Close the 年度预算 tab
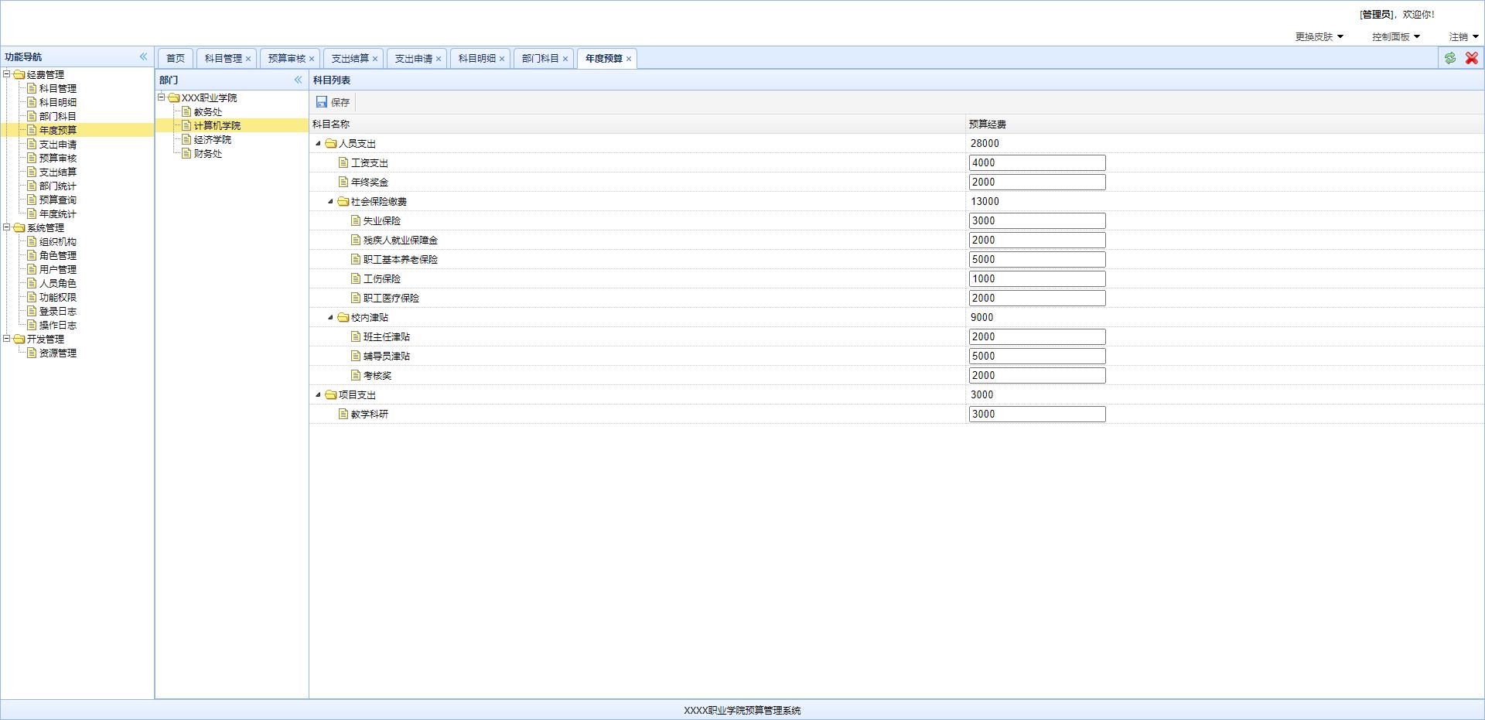Viewport: 1485px width, 720px height. (629, 59)
